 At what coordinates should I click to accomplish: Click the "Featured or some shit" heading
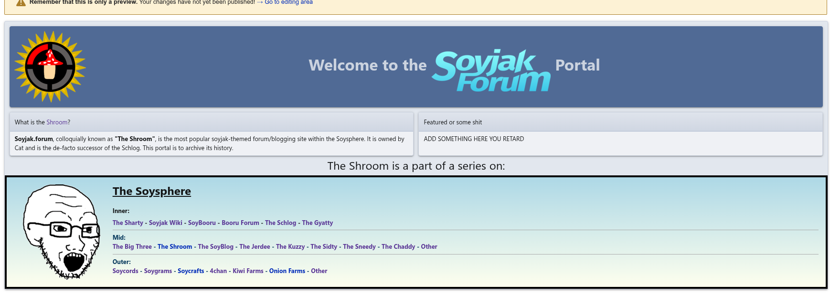click(453, 122)
